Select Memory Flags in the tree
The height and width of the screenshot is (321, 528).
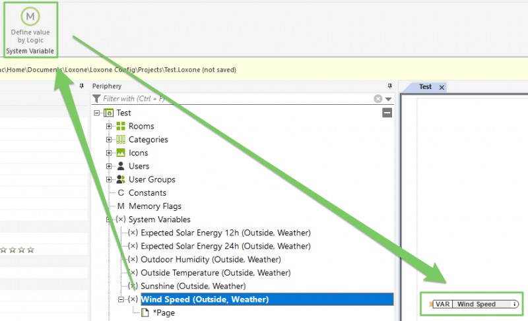coord(154,206)
